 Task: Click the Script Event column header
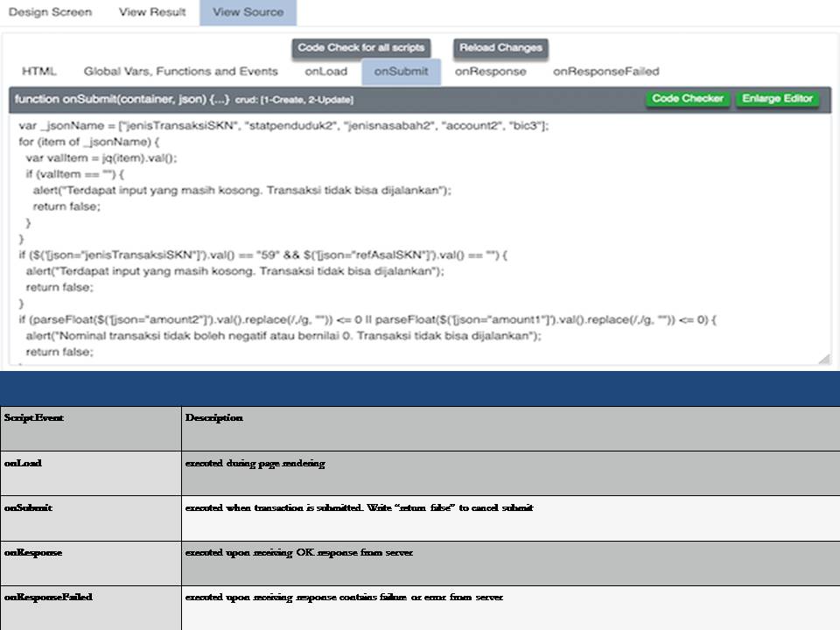(34, 418)
